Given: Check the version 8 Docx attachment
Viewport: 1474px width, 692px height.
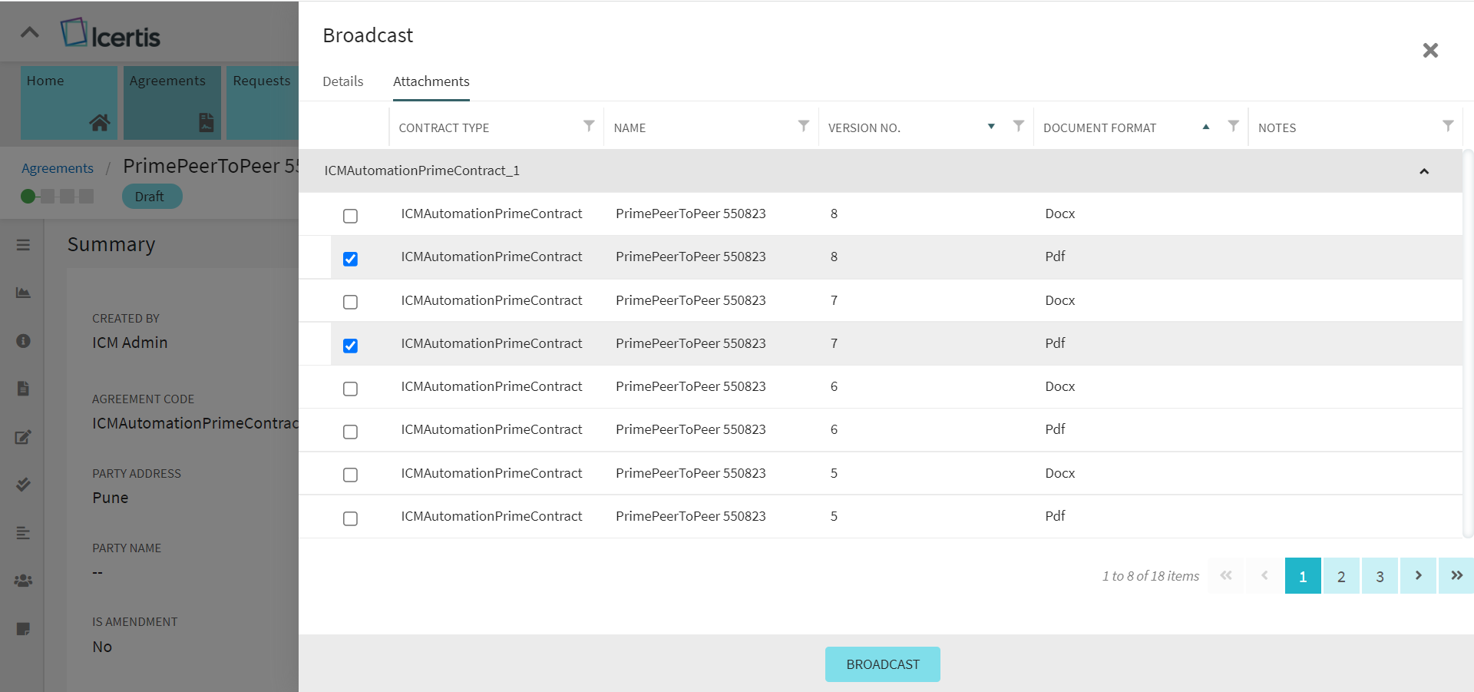Looking at the screenshot, I should 350,216.
